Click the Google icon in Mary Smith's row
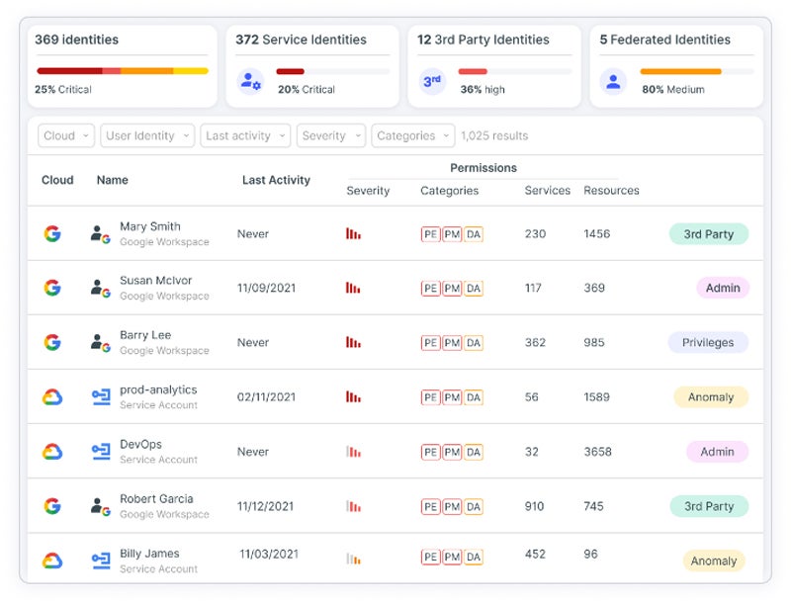 click(52, 234)
